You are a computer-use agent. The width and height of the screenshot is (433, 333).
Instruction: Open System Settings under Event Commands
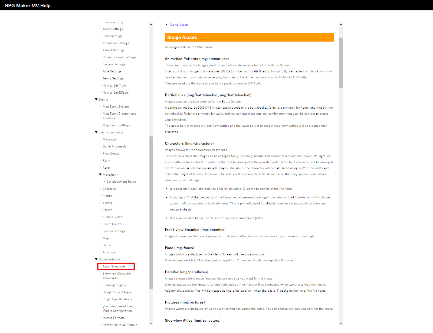tap(114, 231)
